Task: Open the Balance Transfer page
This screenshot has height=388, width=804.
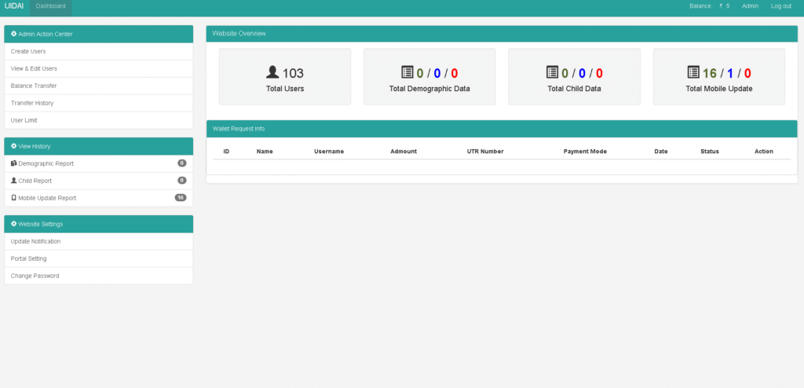Action: 34,86
